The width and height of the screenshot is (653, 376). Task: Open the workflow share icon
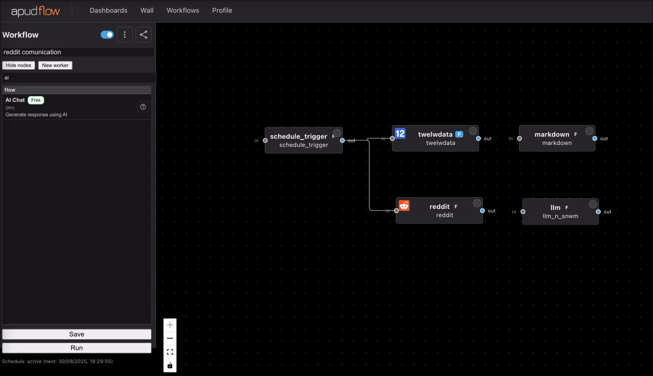[143, 34]
